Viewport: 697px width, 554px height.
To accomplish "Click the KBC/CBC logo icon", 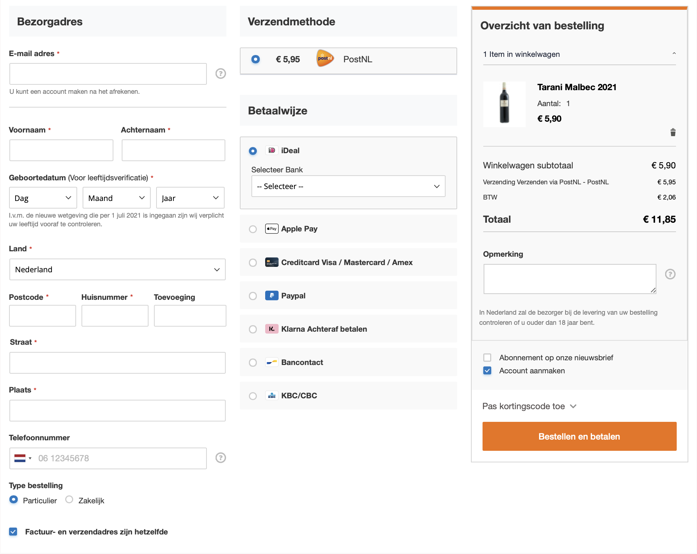I will click(x=272, y=395).
